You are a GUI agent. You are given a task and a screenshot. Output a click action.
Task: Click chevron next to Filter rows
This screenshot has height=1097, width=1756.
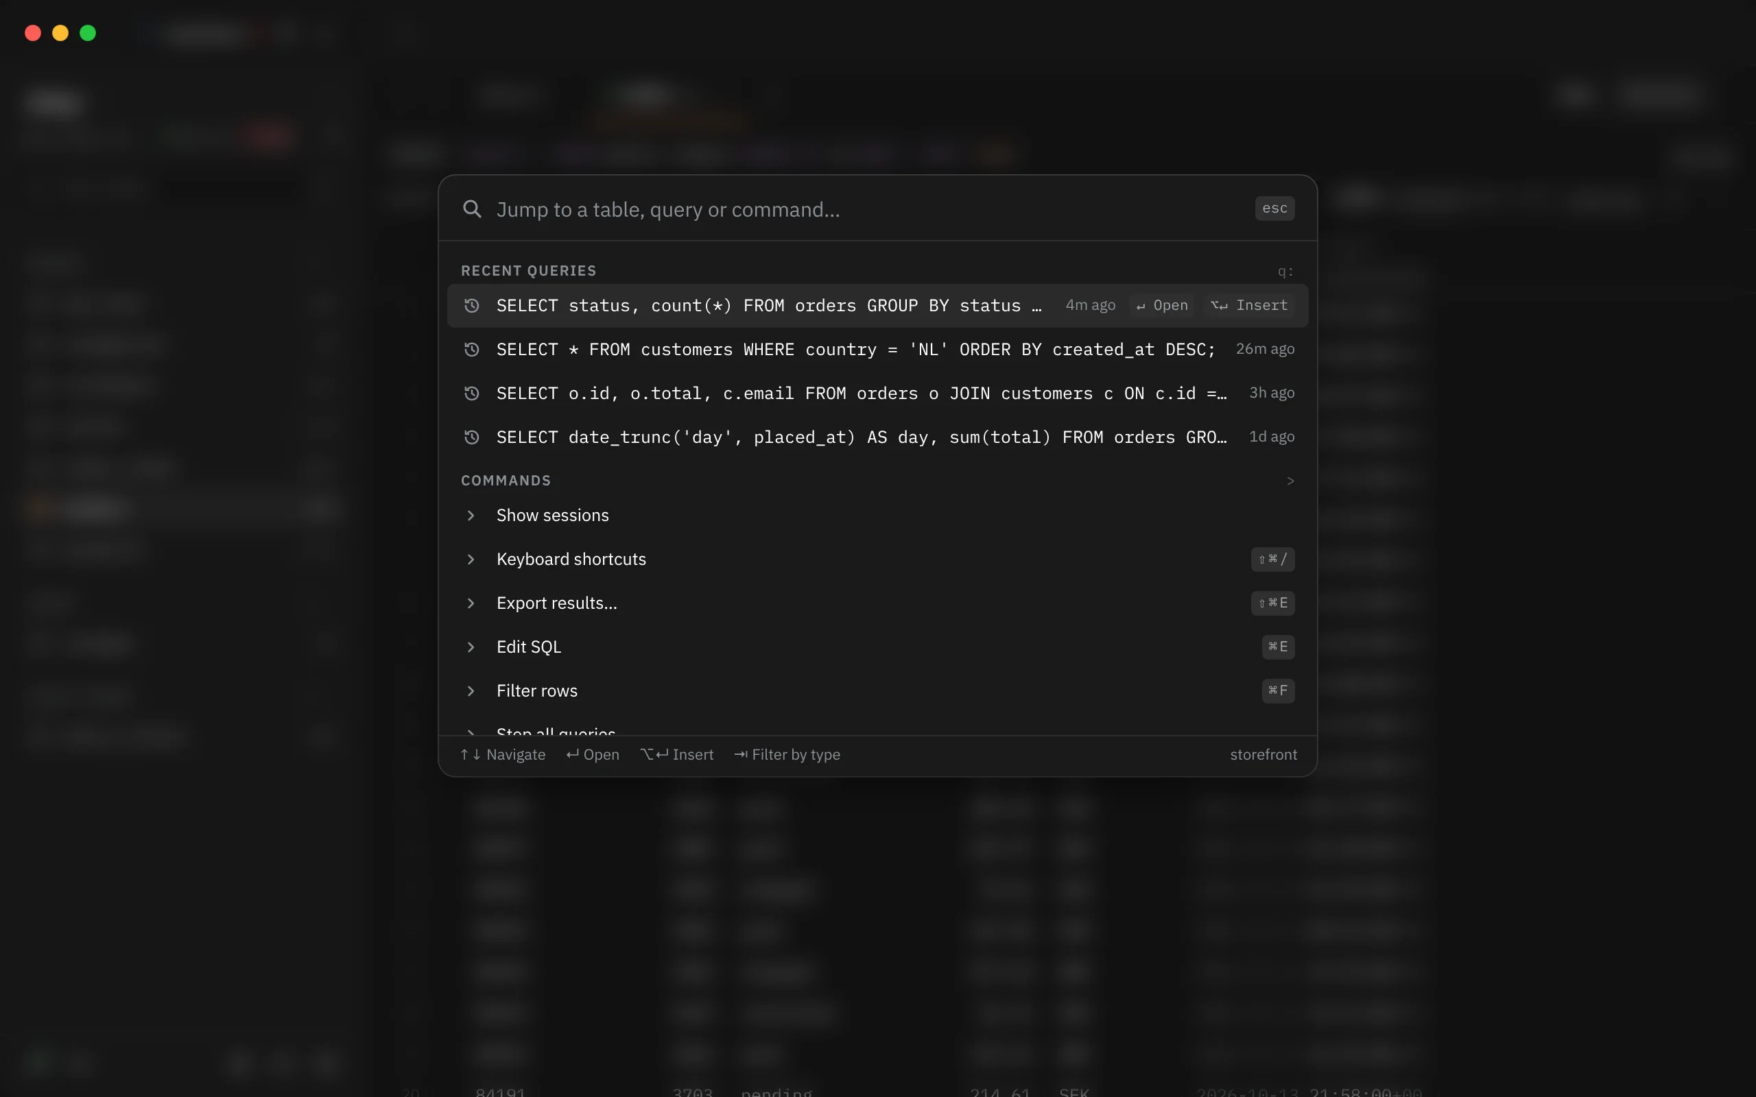coord(471,690)
